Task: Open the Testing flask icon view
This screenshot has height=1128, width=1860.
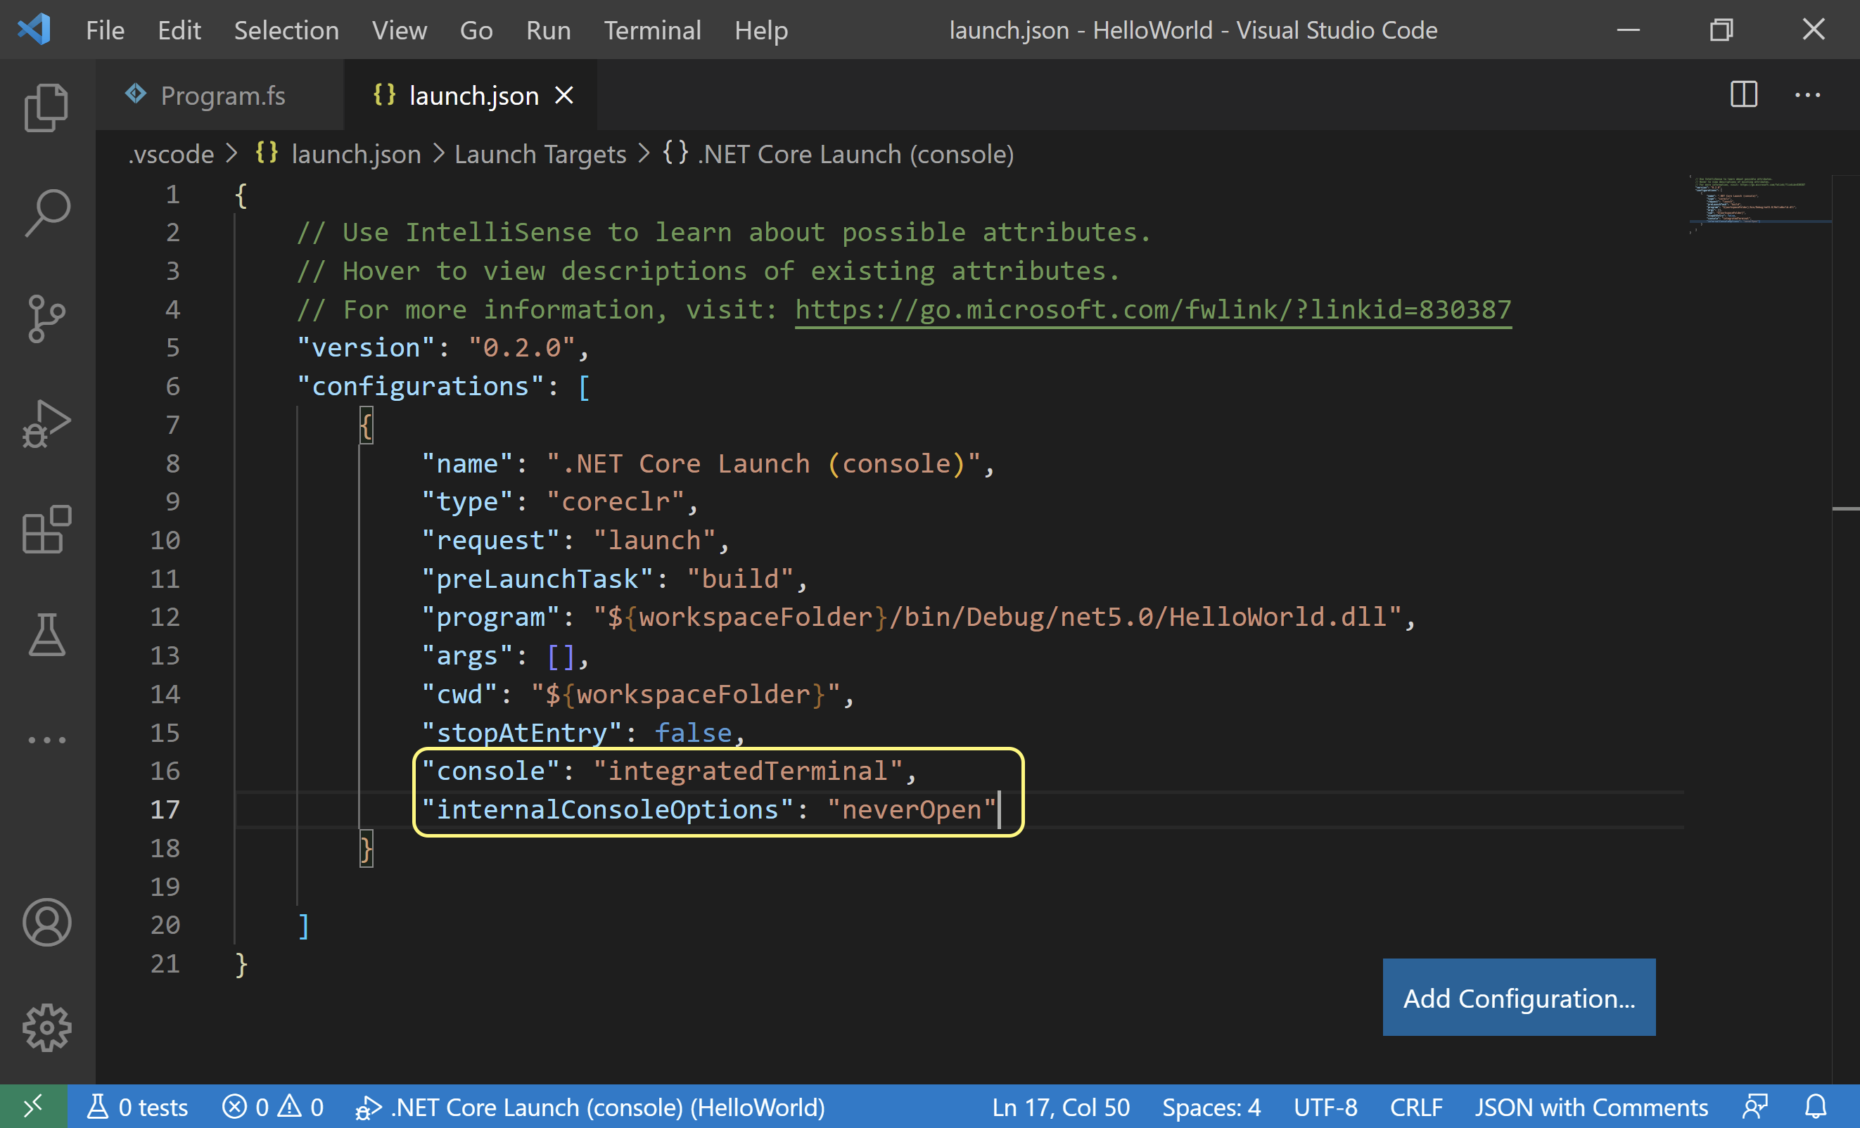Action: point(47,634)
